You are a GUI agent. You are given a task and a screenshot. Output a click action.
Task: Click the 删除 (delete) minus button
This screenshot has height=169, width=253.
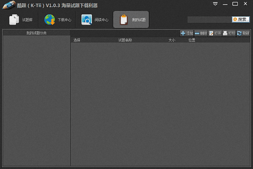tap(201, 33)
